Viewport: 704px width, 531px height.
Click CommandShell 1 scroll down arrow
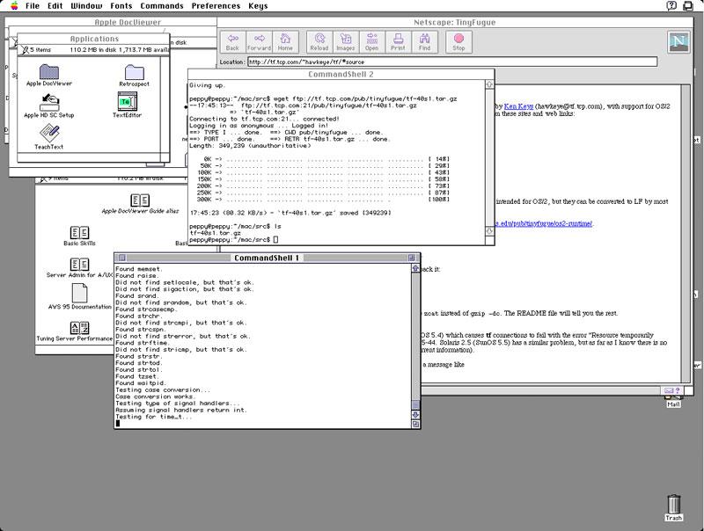coord(415,415)
